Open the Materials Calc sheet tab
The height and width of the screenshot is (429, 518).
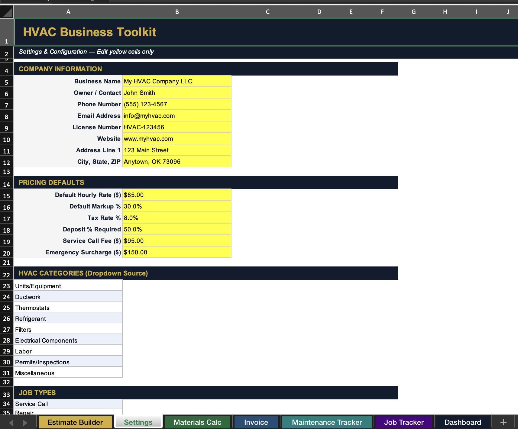(197, 422)
